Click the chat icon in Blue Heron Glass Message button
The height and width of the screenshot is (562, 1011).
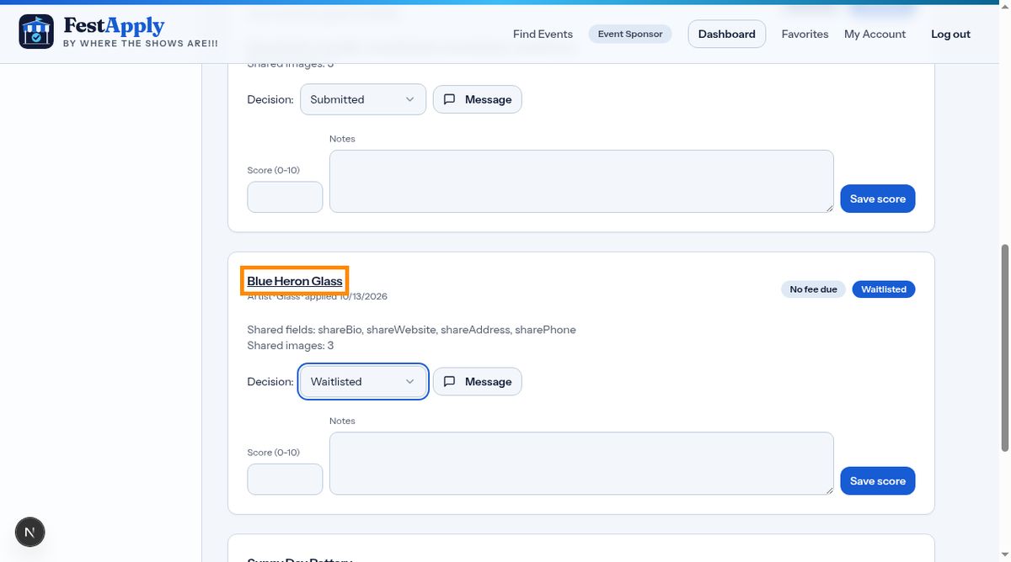[x=450, y=381]
